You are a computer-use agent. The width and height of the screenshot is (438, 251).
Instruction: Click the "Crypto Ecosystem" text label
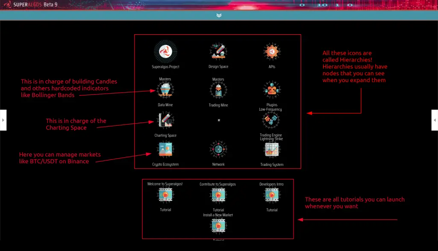click(165, 164)
